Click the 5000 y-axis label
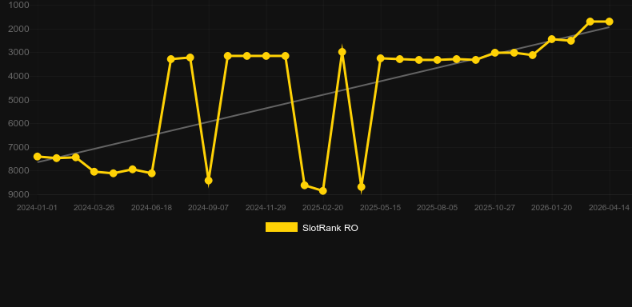Viewport: 632px width, 307px height. point(18,100)
